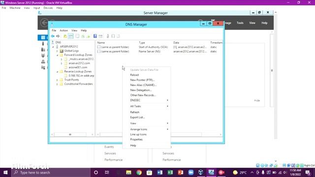Open Microsoft Word from the taskbar
Screen dimensions: 315x177
[160, 173]
